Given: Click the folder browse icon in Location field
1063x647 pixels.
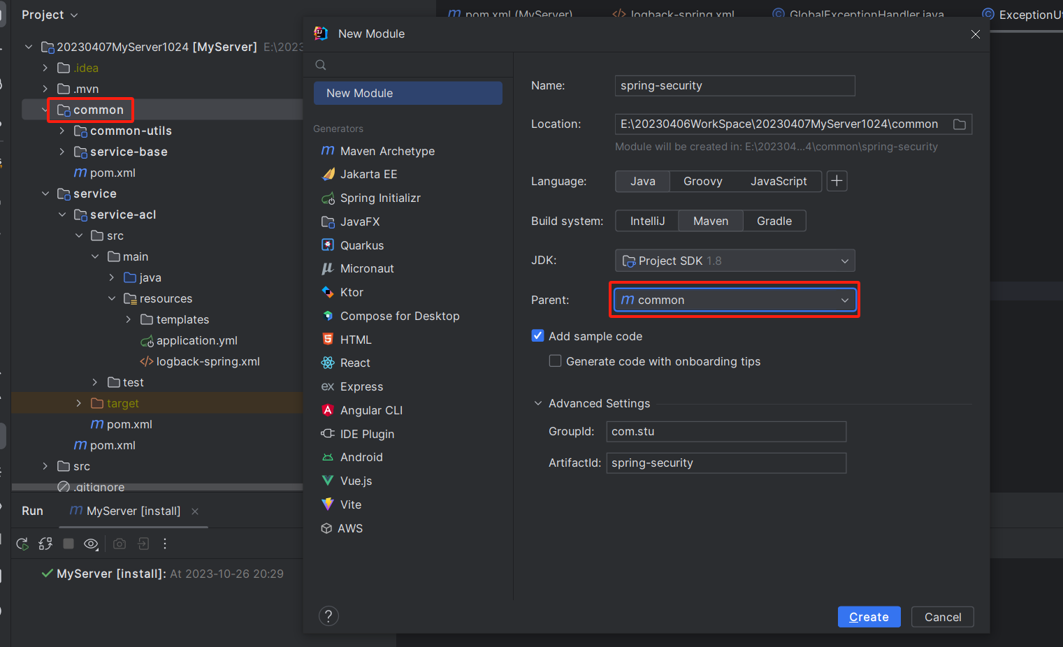Looking at the screenshot, I should coord(960,124).
